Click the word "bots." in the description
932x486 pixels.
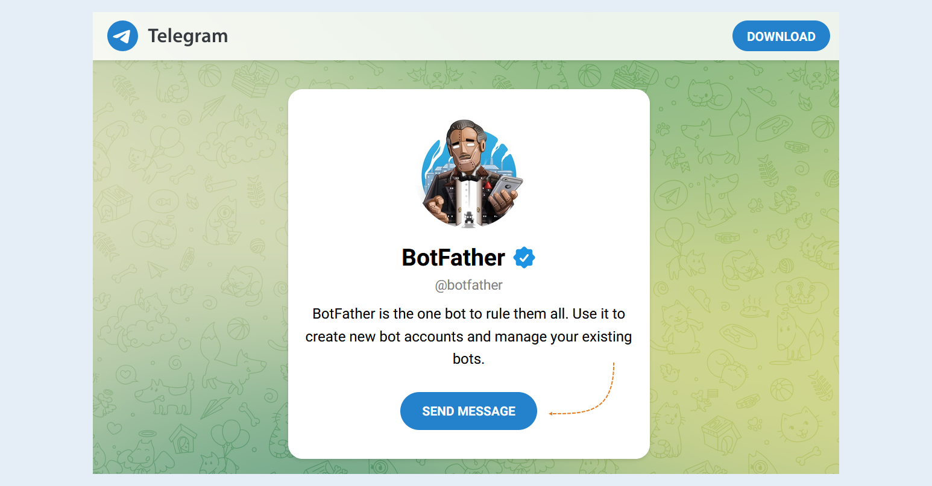tap(468, 359)
